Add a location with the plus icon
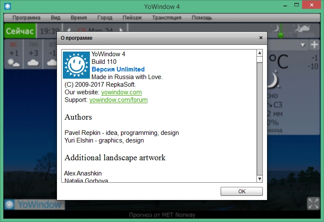 click(314, 45)
